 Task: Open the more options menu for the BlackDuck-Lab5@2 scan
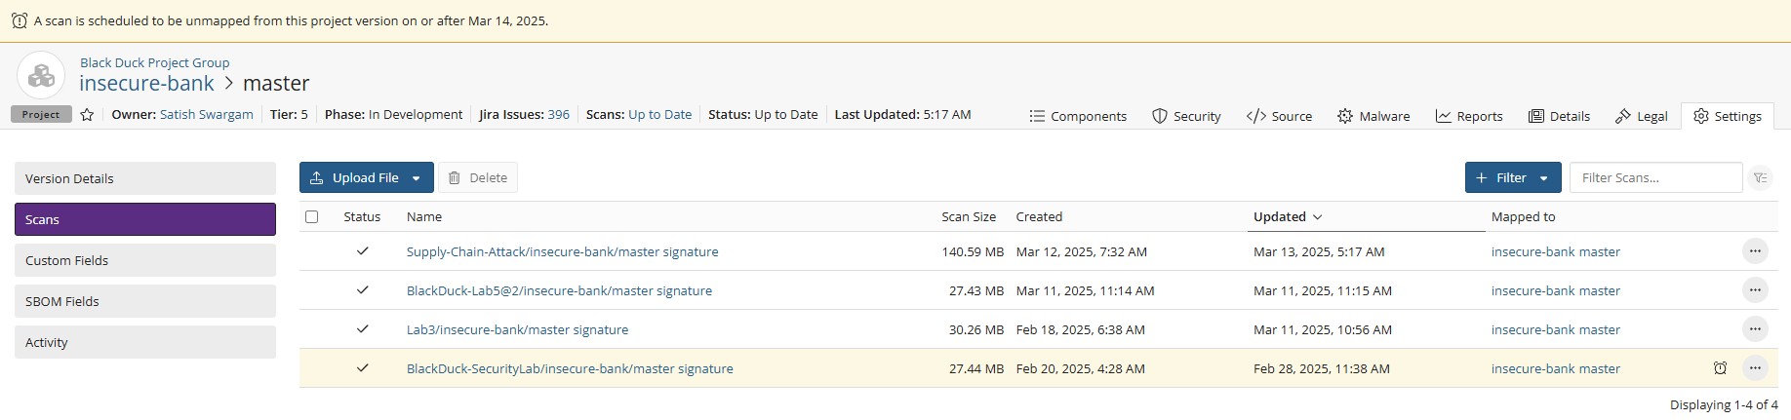1755,290
